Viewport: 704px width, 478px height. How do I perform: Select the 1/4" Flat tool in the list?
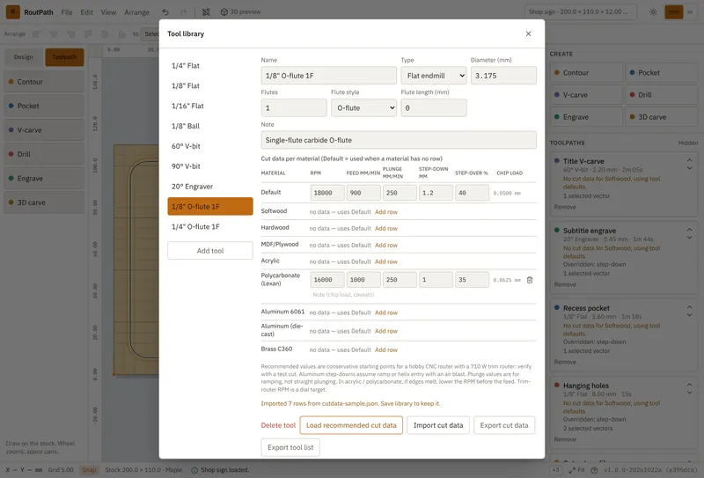pos(210,66)
